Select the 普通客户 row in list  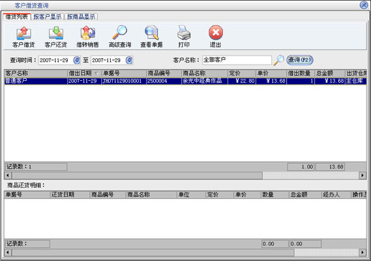(185, 81)
